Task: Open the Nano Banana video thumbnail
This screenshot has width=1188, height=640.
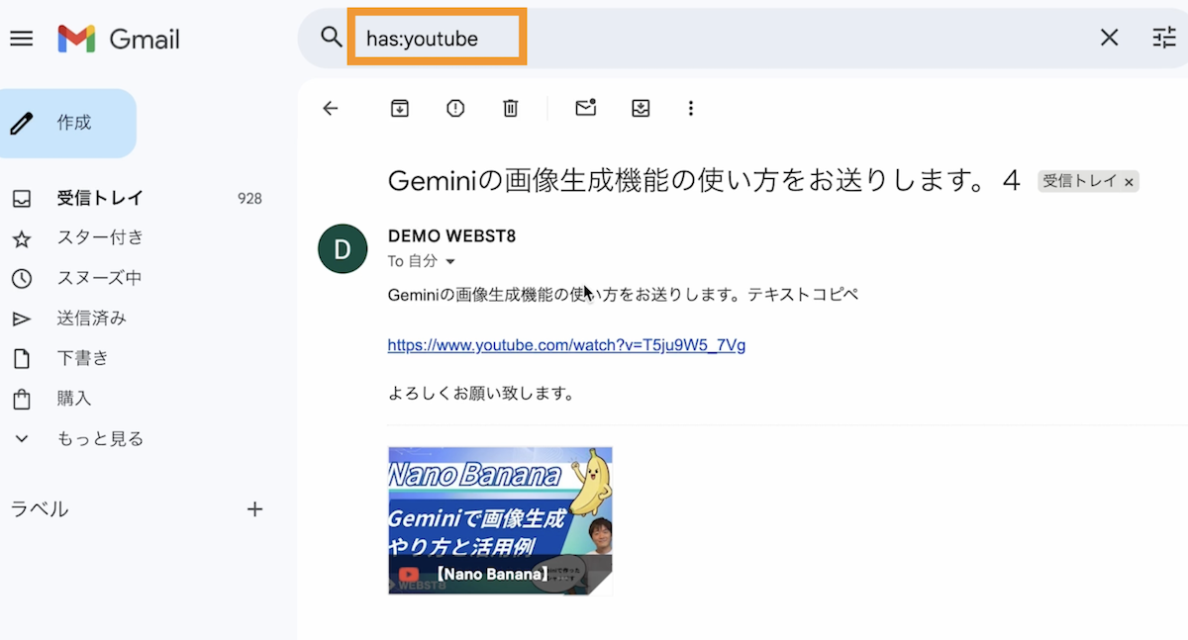Action: [500, 520]
